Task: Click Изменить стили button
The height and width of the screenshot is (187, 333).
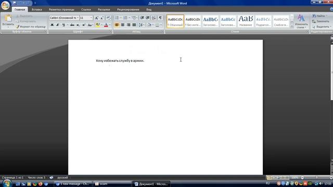Action: pyautogui.click(x=301, y=21)
